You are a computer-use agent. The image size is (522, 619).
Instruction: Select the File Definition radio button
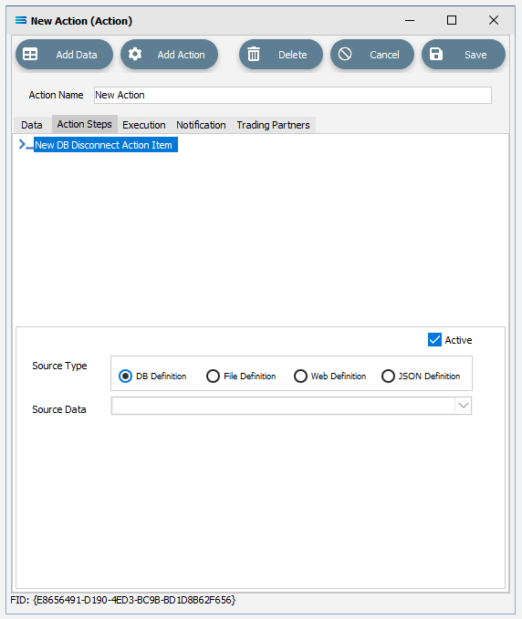213,376
